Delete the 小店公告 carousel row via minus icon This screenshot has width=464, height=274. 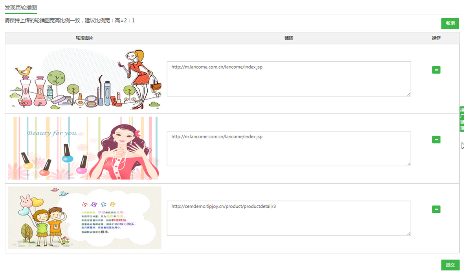pyautogui.click(x=436, y=209)
